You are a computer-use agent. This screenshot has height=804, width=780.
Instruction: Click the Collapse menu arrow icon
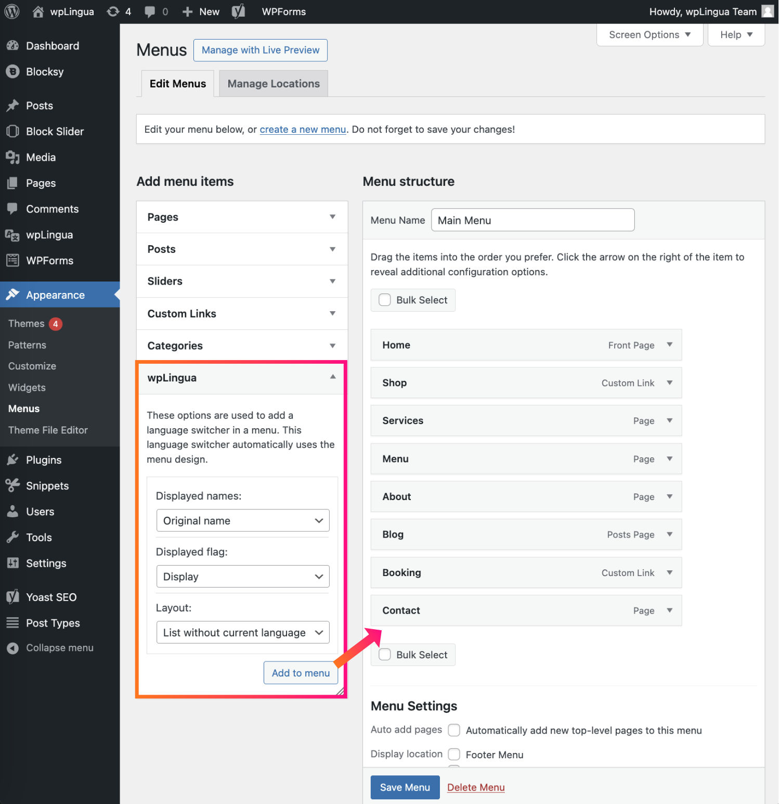coord(12,648)
